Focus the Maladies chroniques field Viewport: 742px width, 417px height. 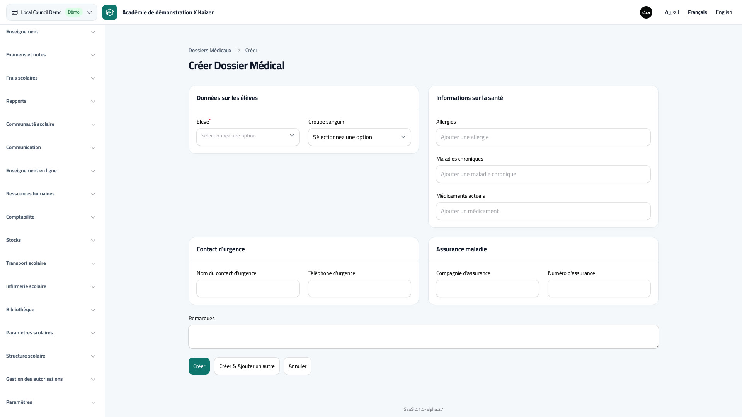tap(543, 174)
